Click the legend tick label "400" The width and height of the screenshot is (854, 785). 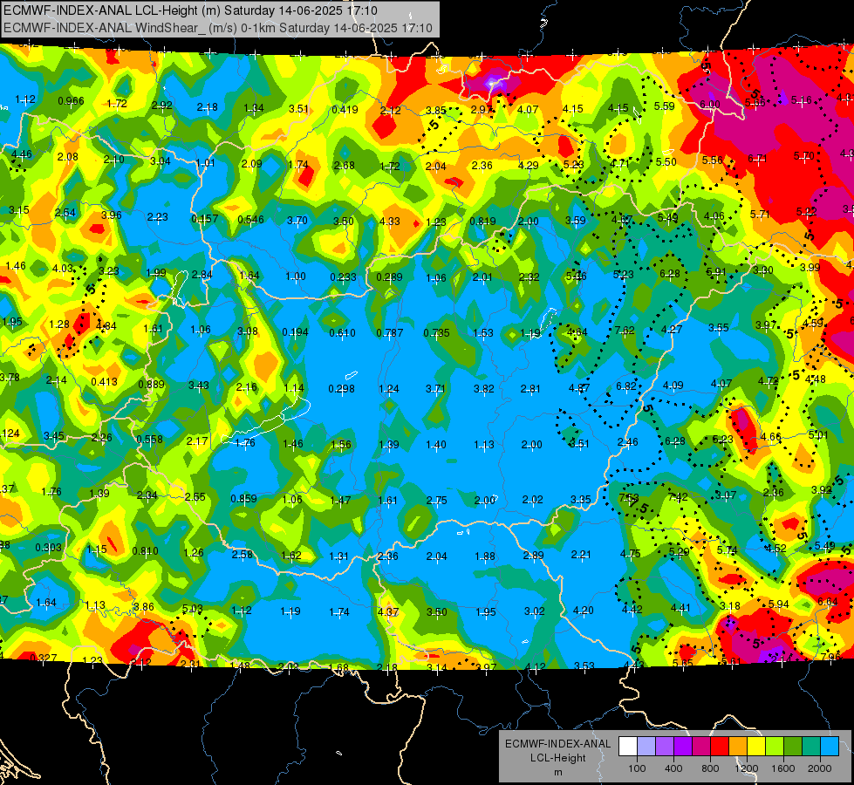[x=673, y=768]
